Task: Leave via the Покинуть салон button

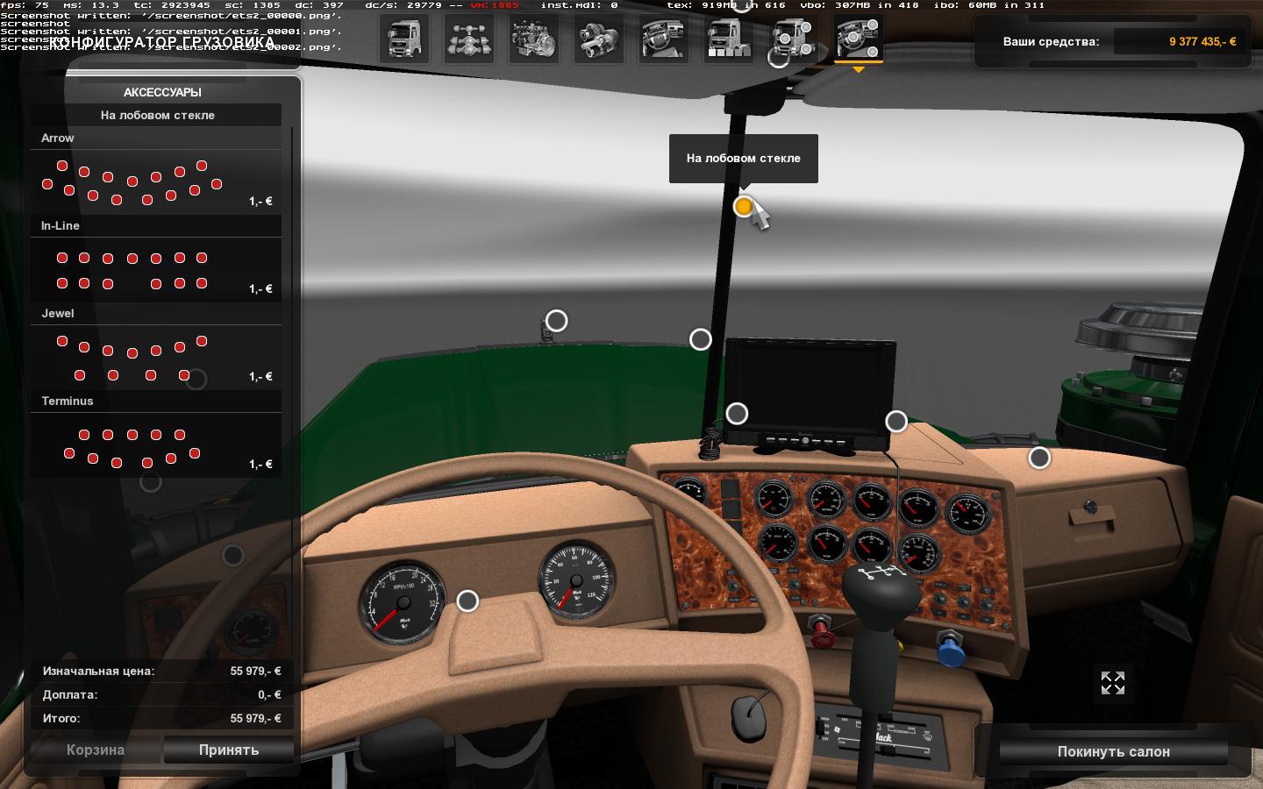Action: coord(1113,751)
